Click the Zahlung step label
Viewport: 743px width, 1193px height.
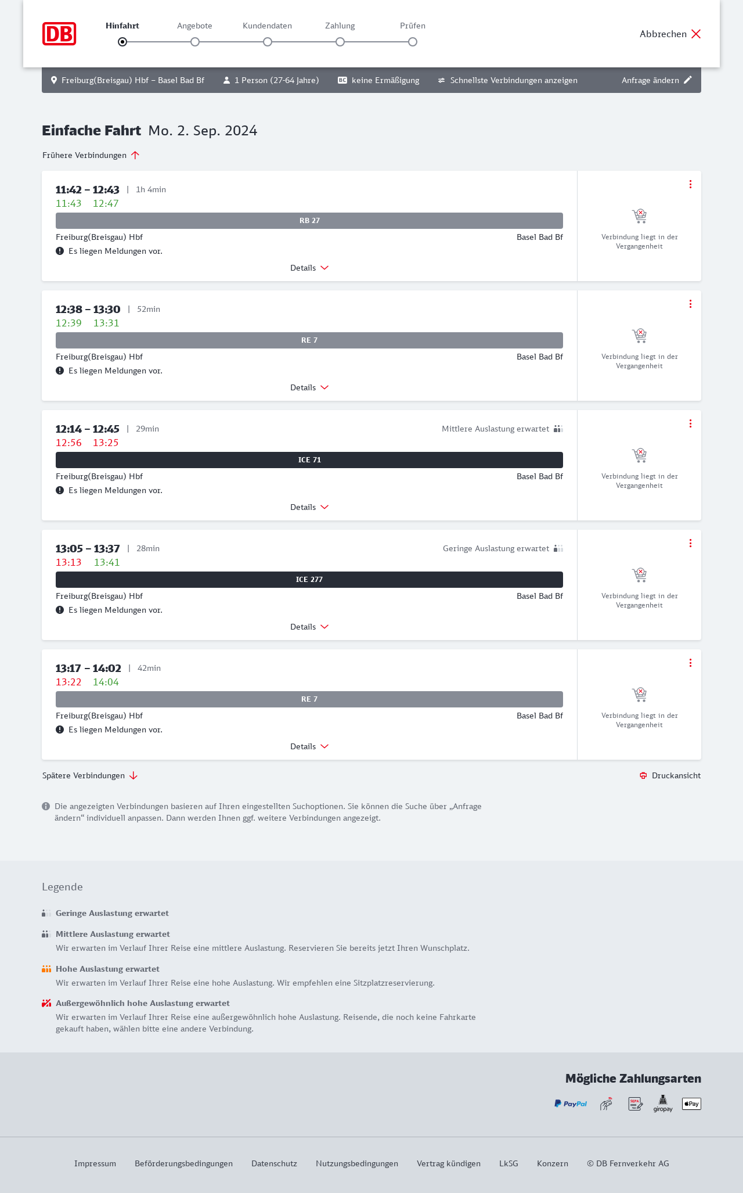pyautogui.click(x=340, y=26)
